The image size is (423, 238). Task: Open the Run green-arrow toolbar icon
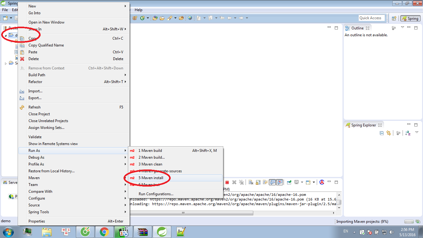pyautogui.click(x=142, y=18)
